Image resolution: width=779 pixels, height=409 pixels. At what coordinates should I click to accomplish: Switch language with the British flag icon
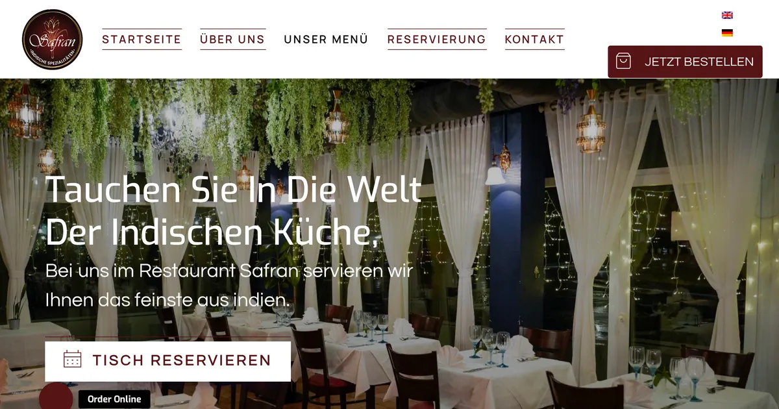coord(727,15)
